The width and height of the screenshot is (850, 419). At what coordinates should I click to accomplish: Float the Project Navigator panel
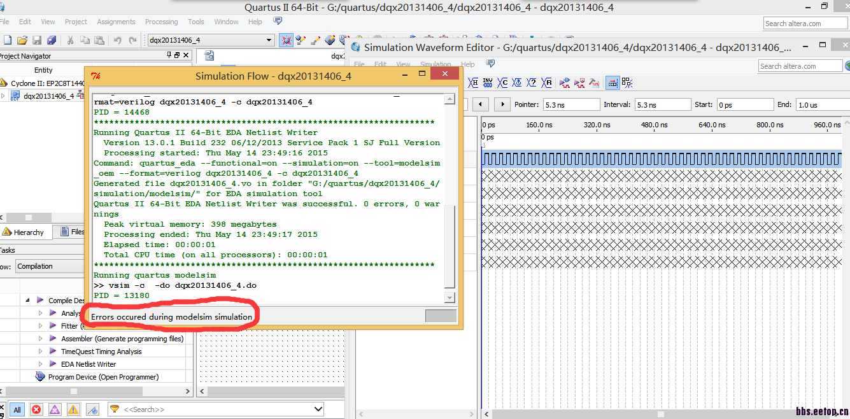pos(178,56)
